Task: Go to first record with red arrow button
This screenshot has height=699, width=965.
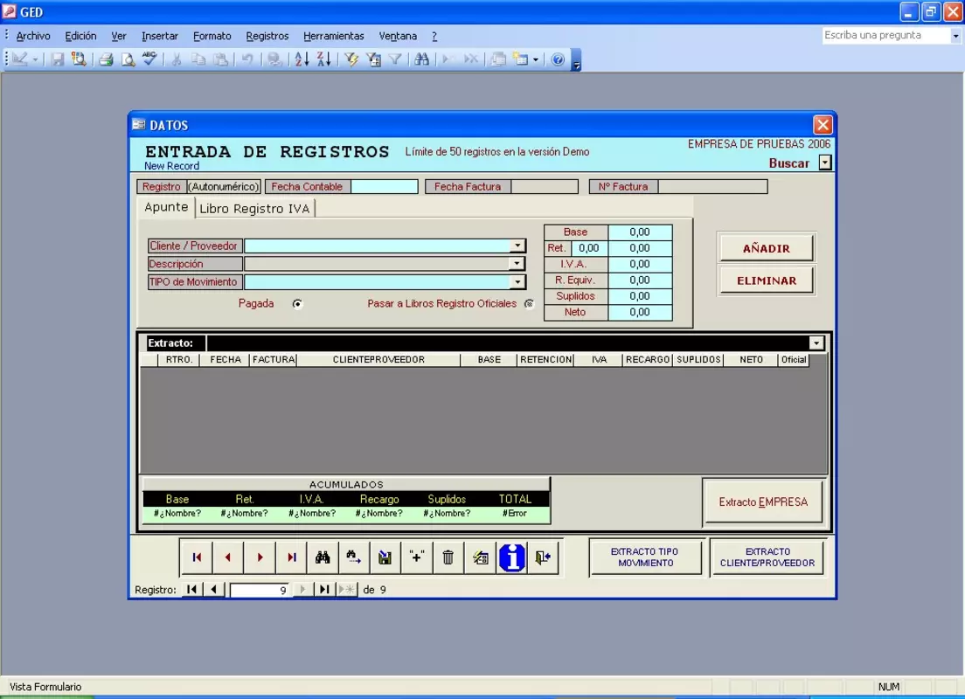Action: click(197, 557)
